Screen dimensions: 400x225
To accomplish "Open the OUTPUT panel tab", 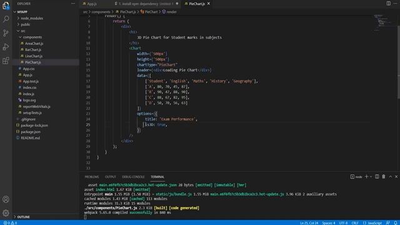I will tap(110, 177).
